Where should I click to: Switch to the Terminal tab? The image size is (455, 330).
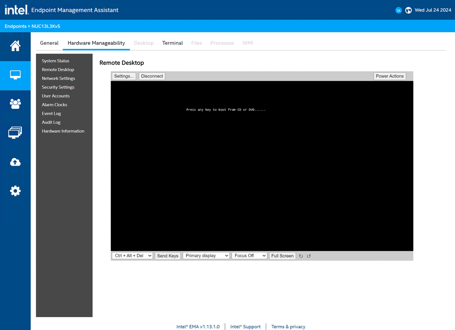173,43
